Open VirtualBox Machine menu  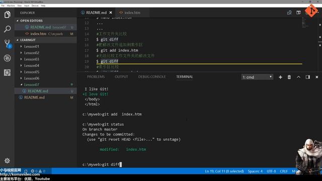(x=11, y=6)
